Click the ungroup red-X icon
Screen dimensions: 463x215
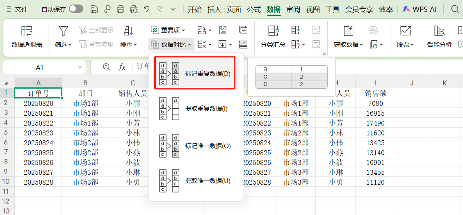click(296, 45)
